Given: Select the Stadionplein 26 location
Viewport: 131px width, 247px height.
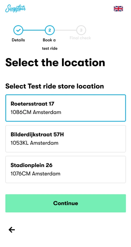Looking at the screenshot, I should [x=65, y=170].
